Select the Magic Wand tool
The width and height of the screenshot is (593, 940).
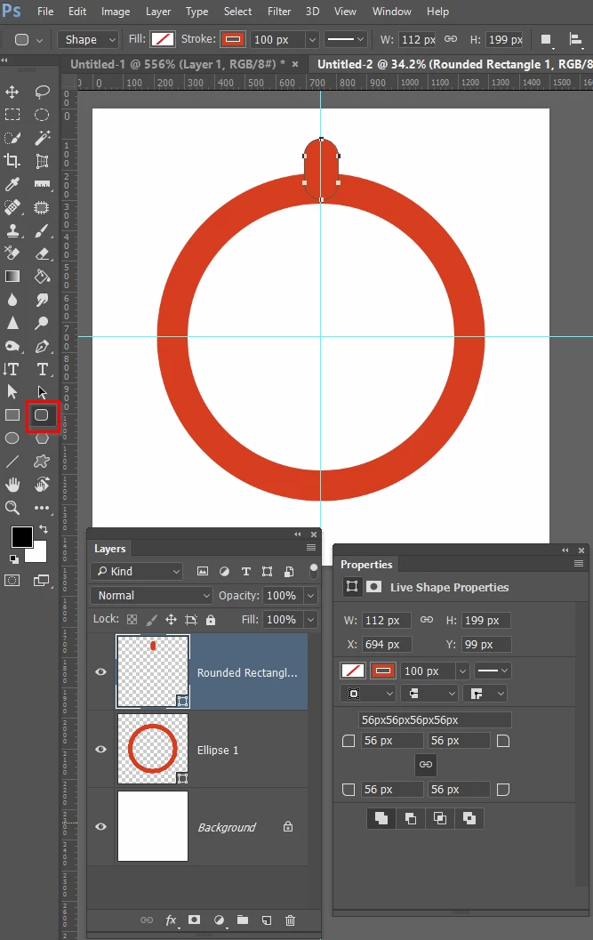42,138
